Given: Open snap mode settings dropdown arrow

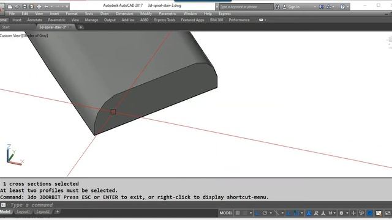Looking at the screenshot, I should pyautogui.click(x=251, y=213).
